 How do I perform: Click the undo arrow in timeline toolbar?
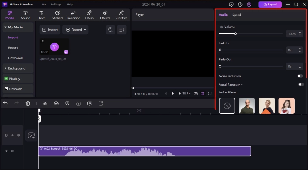5,103
